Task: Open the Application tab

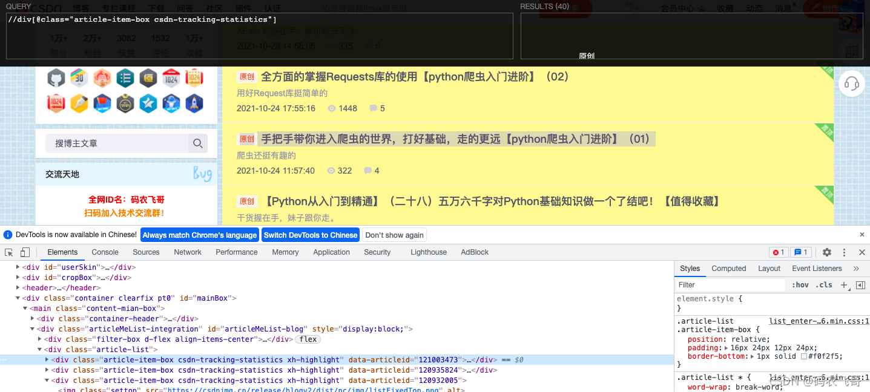Action: [332, 252]
